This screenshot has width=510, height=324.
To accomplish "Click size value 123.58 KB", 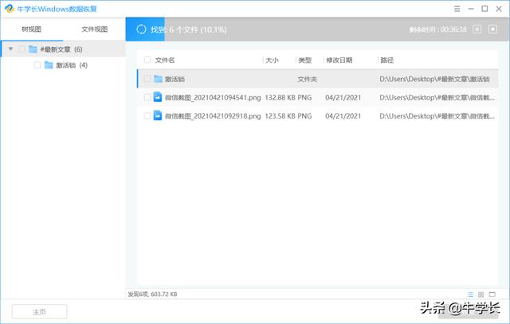I will (x=280, y=116).
